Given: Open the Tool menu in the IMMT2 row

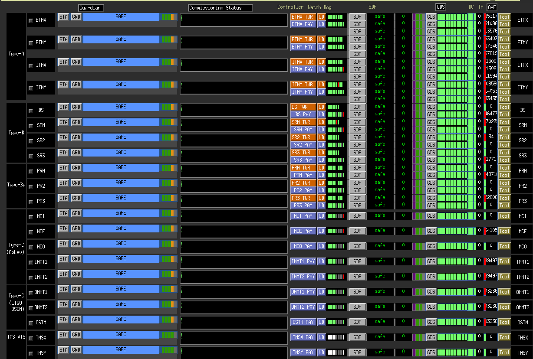Looking at the screenshot, I should [504, 277].
